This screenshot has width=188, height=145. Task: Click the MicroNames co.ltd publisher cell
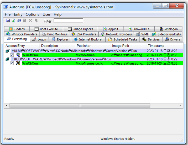pos(89,63)
